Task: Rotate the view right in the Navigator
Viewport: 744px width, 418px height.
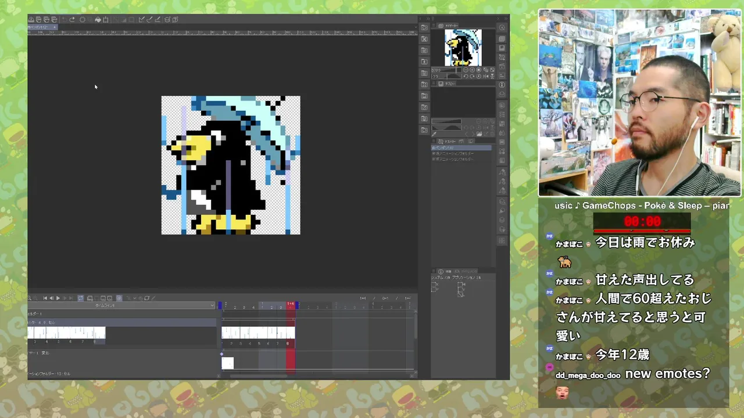Action: [x=472, y=77]
